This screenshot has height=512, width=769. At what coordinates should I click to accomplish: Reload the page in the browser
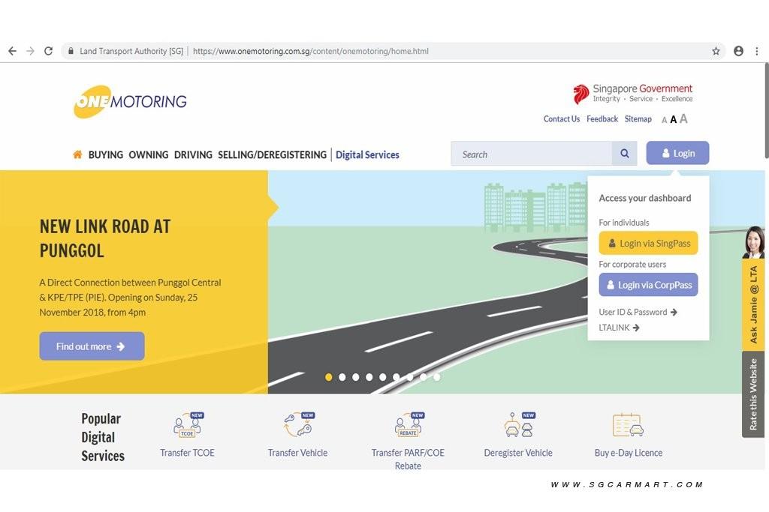pyautogui.click(x=49, y=51)
